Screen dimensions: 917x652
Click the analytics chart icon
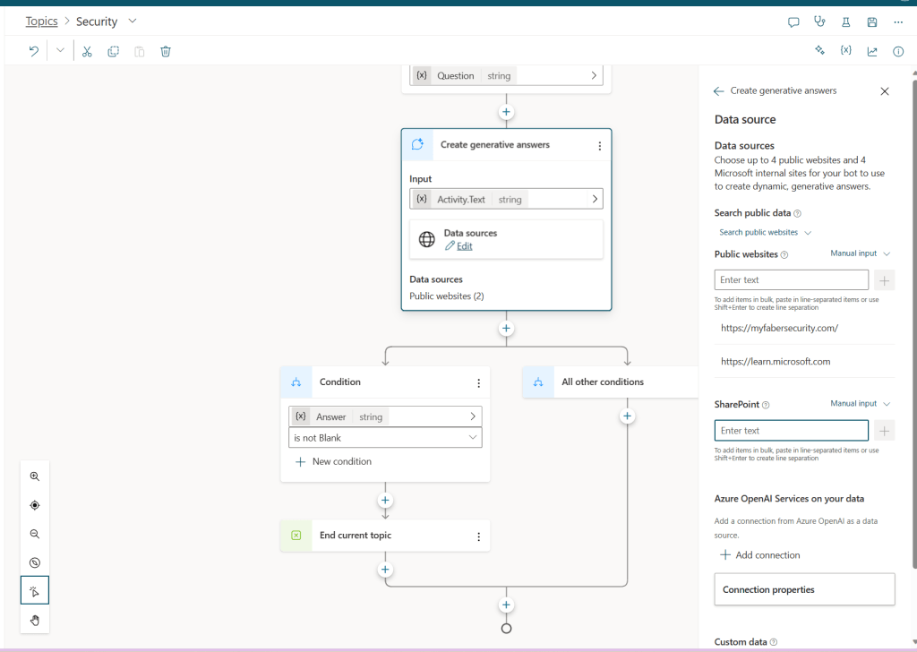pyautogui.click(x=872, y=51)
